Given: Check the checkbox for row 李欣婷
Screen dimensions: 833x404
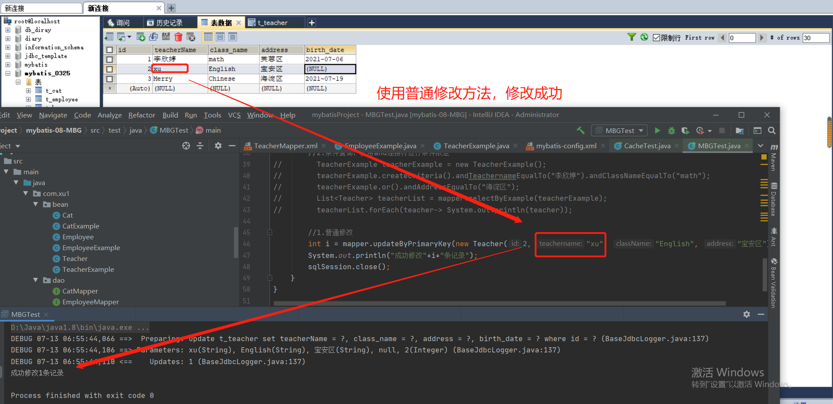Looking at the screenshot, I should tap(110, 59).
